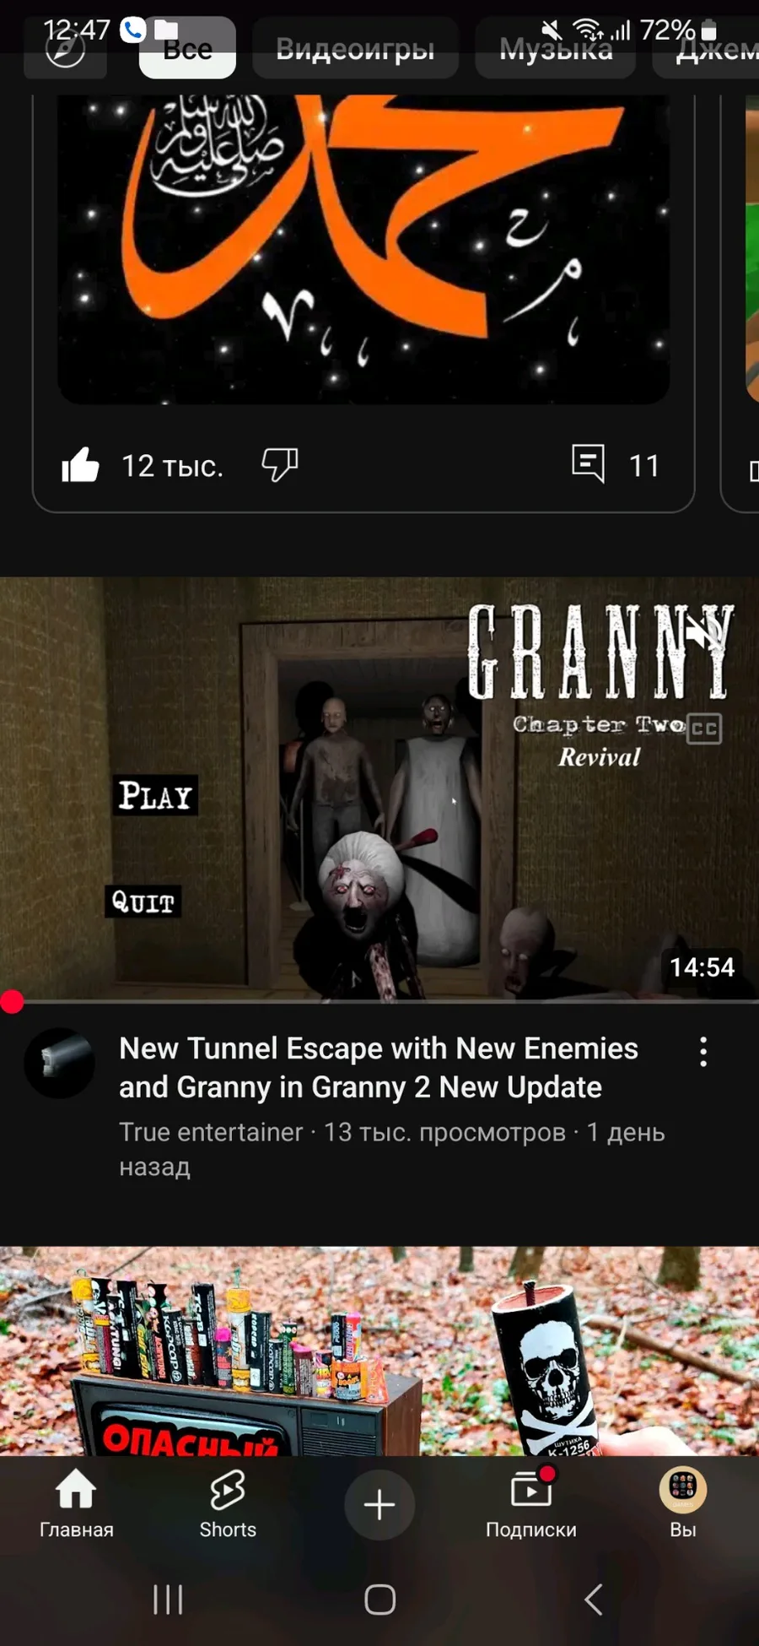Open comments icon next to 11

[588, 463]
